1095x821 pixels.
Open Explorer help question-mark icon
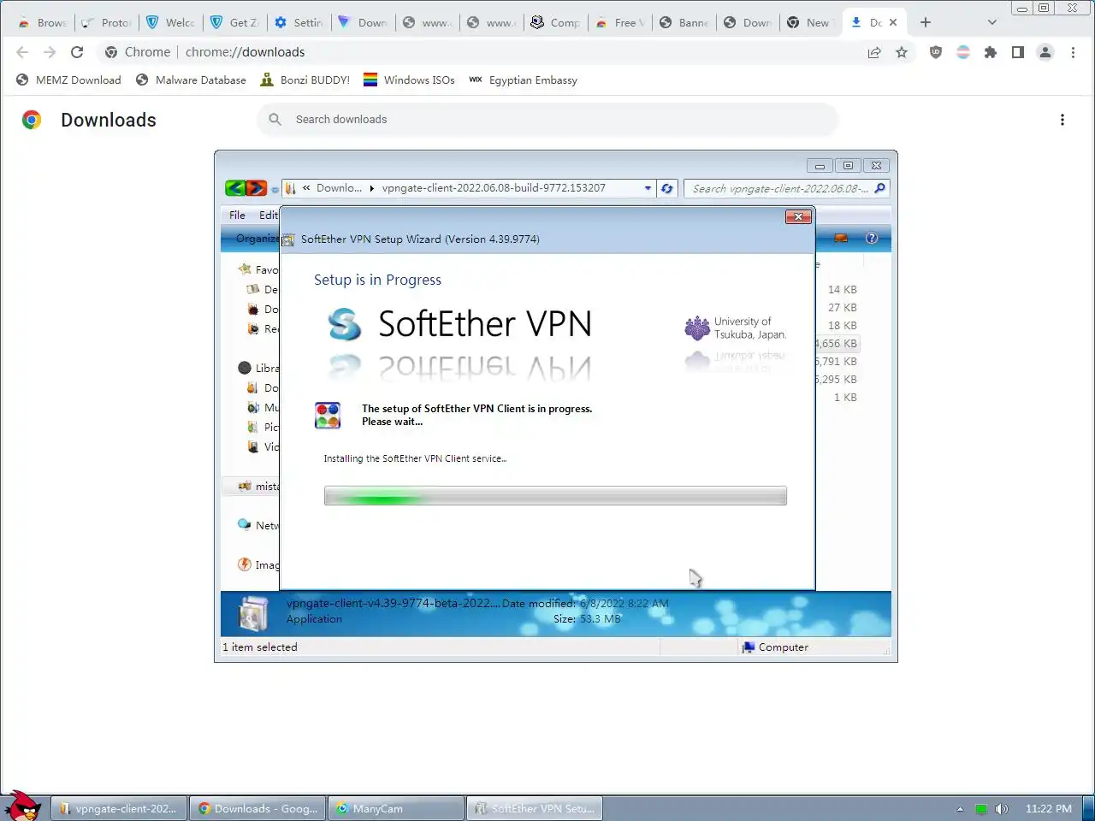[x=872, y=238]
